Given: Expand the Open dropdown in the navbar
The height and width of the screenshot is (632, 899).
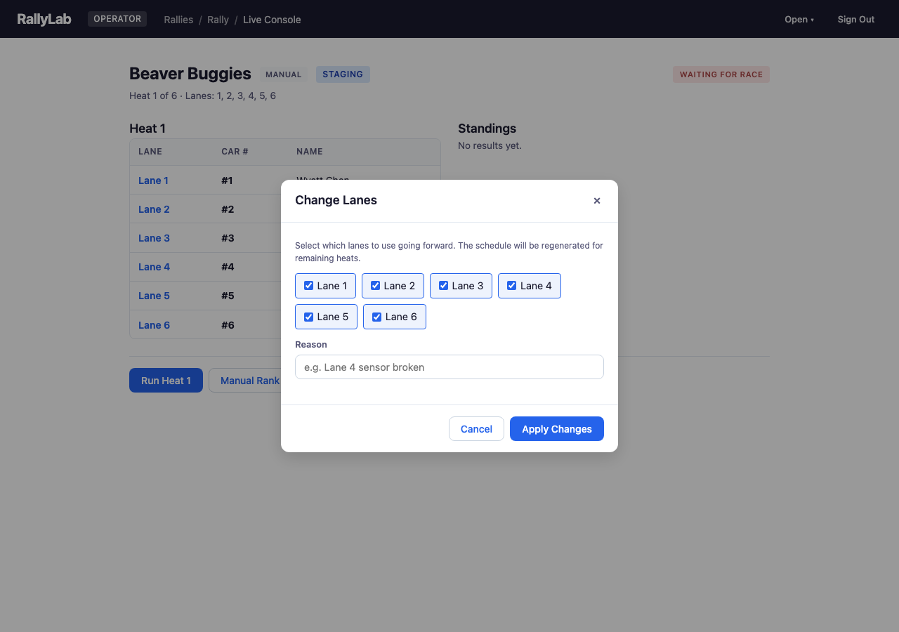Looking at the screenshot, I should point(799,19).
